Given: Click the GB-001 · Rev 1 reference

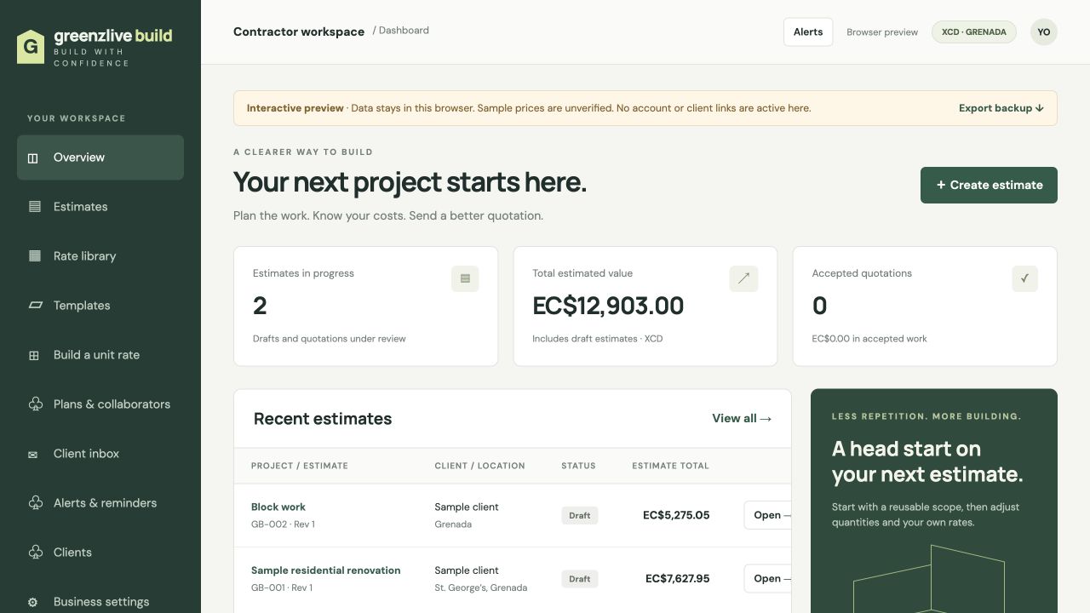Looking at the screenshot, I should (282, 587).
